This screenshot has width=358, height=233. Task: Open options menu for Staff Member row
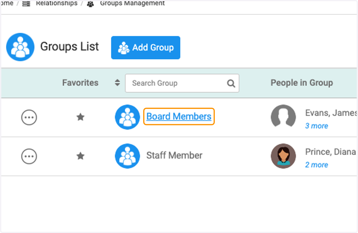[x=29, y=156]
